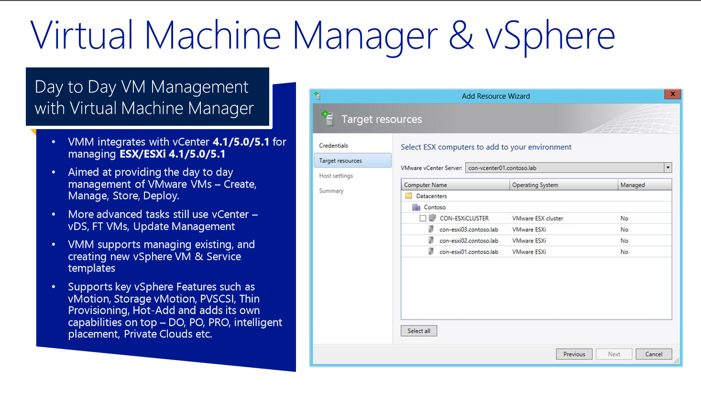Click the con-esxi03.contoso.lab host icon

[x=431, y=229]
